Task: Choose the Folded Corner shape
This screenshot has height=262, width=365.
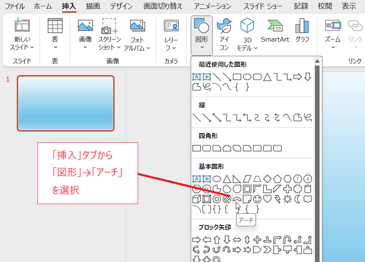Action: [x=247, y=199]
